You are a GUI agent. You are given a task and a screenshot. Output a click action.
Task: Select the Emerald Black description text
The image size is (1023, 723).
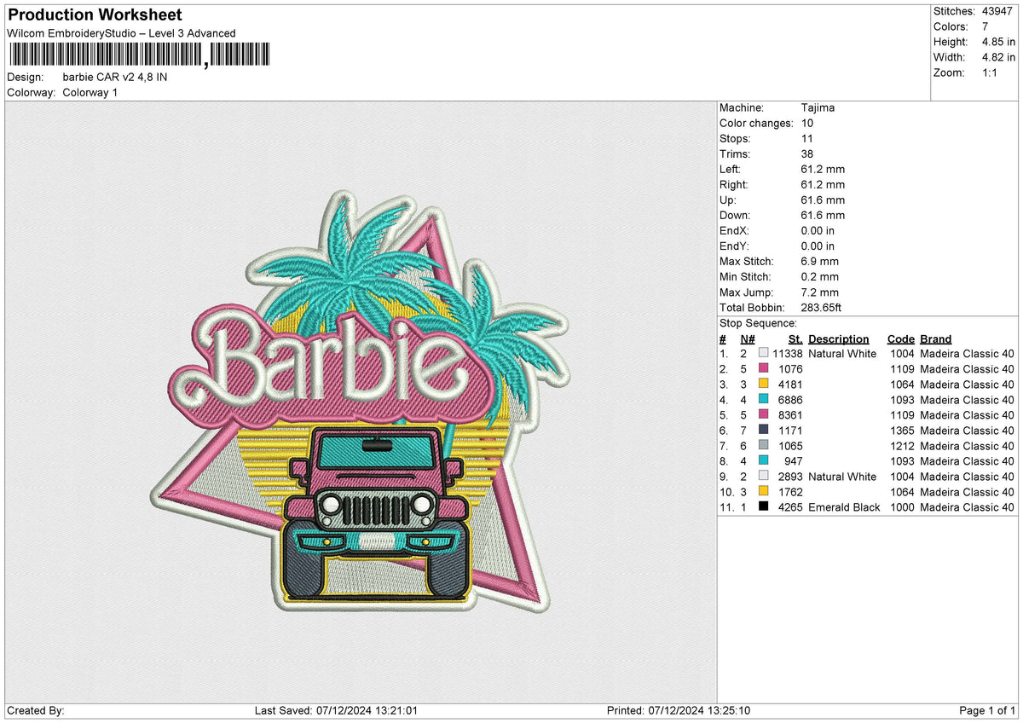pos(844,506)
